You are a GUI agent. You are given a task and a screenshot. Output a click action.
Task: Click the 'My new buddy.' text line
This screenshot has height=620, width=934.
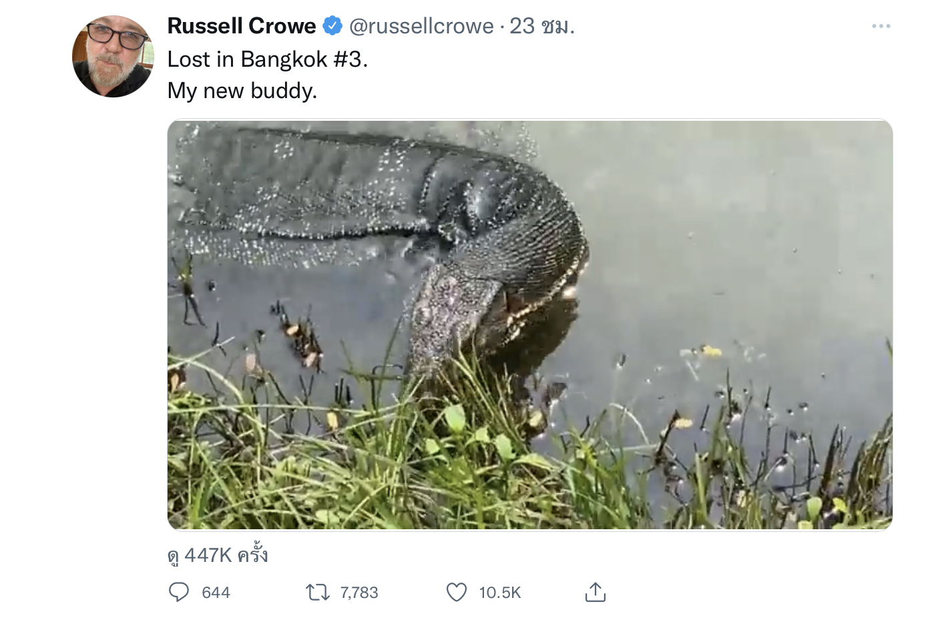pyautogui.click(x=242, y=91)
